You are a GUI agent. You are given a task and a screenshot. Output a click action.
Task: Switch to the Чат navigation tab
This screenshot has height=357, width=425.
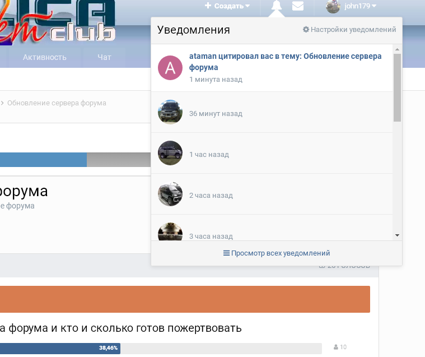pos(104,57)
